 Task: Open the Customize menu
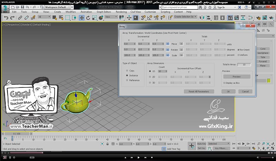tap(150, 12)
